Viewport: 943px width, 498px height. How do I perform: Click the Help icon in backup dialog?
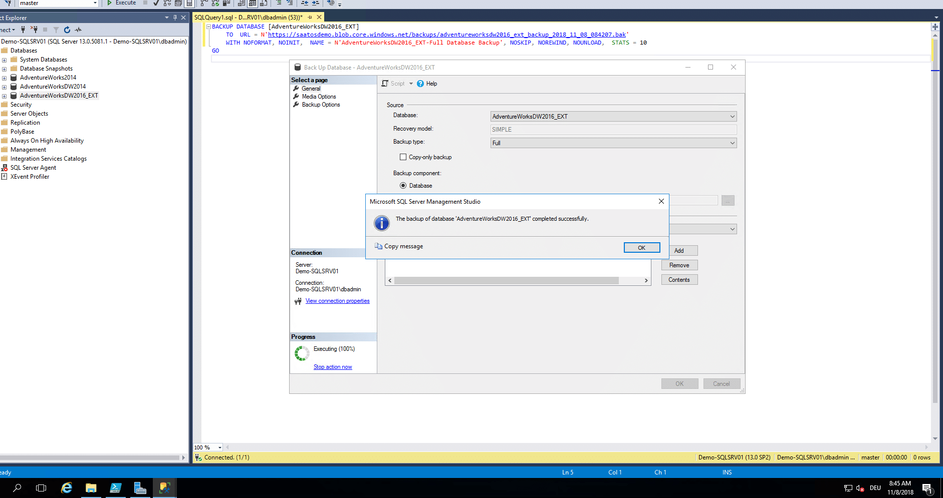pyautogui.click(x=420, y=84)
